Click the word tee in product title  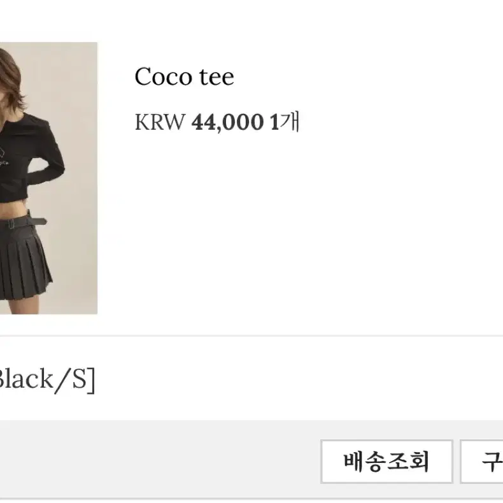tap(216, 77)
